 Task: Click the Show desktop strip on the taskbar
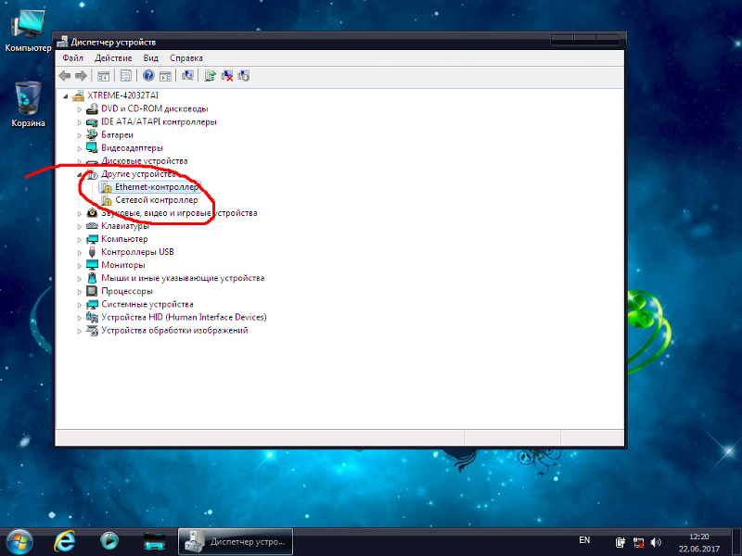736,542
